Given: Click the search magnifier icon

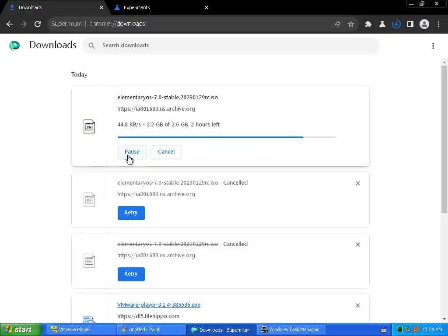Looking at the screenshot, I should coord(91,45).
